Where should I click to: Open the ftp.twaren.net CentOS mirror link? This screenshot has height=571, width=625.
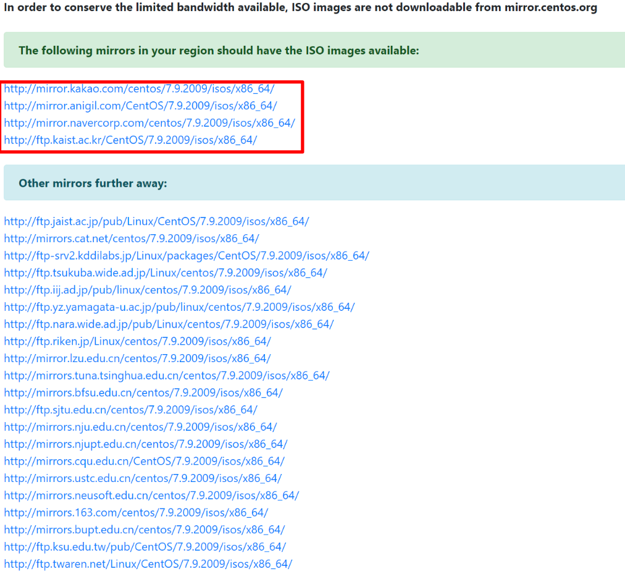tap(148, 564)
